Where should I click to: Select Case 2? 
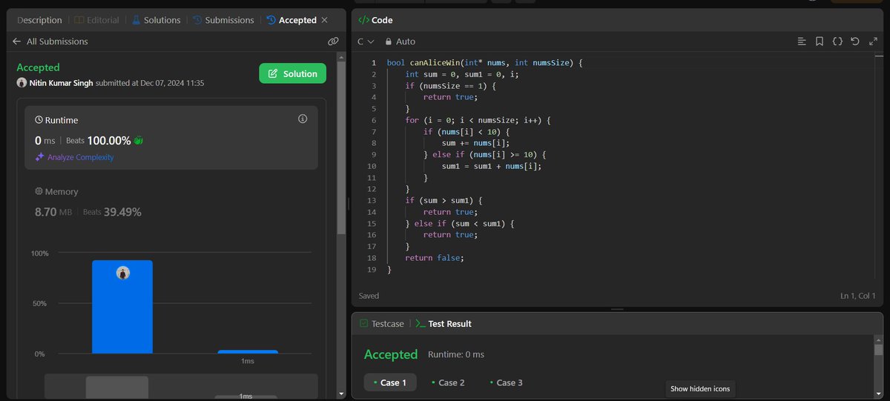click(447, 382)
